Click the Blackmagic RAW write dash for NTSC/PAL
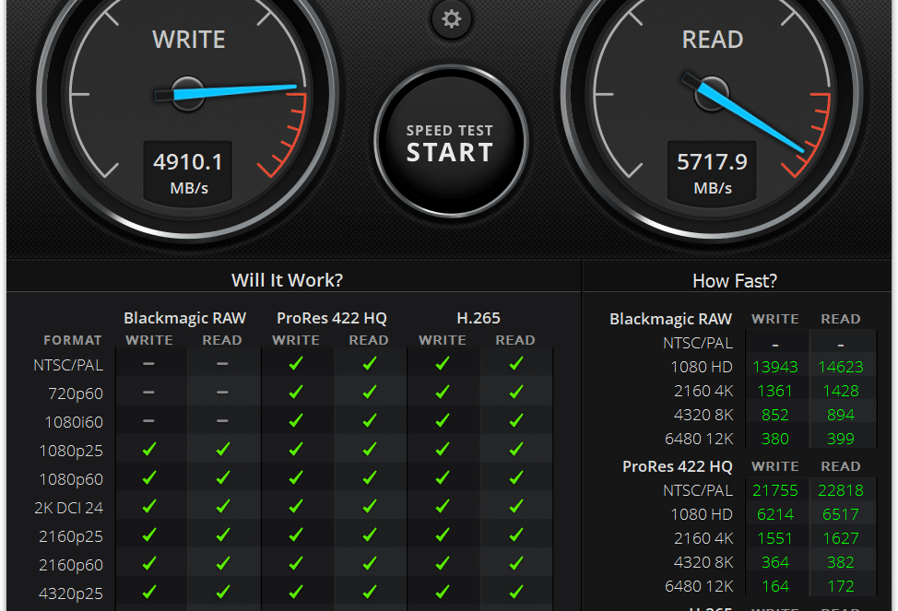Image resolution: width=898 pixels, height=611 pixels. 149,364
